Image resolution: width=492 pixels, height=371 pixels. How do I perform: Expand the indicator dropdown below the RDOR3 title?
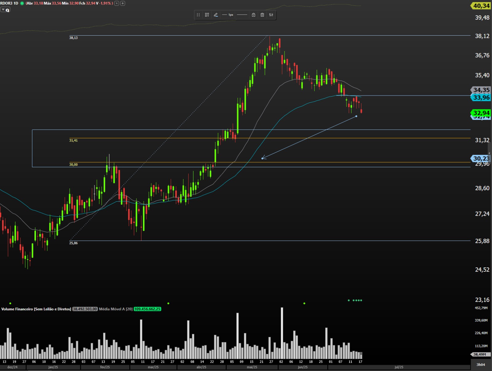(5, 10)
